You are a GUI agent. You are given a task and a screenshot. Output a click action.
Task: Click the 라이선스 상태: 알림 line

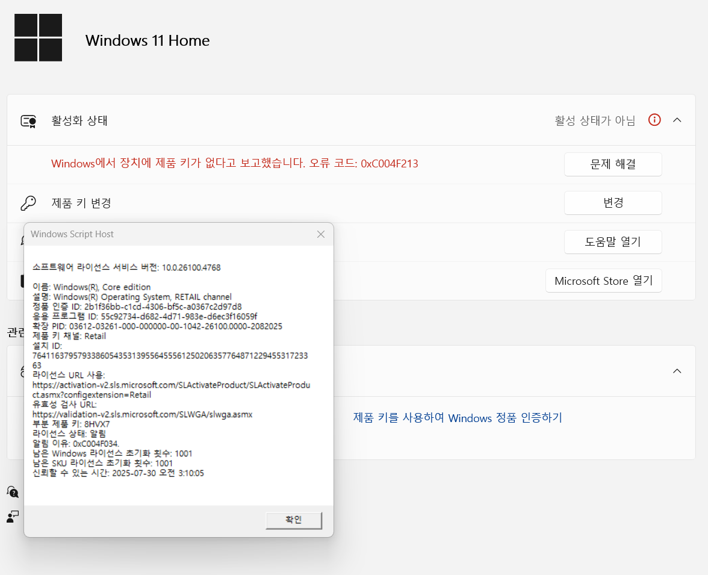pyautogui.click(x=69, y=434)
